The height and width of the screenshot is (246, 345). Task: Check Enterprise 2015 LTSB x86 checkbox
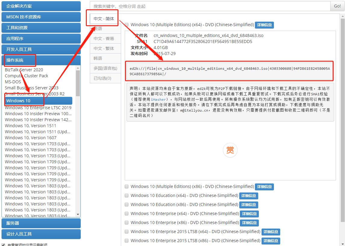pos(127,241)
